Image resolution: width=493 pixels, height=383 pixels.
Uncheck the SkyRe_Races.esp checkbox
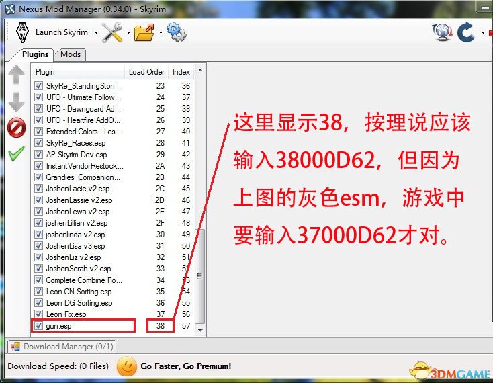click(39, 143)
